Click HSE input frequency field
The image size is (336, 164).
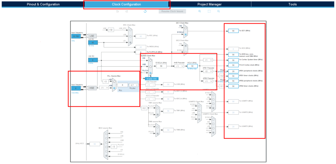click(76, 88)
